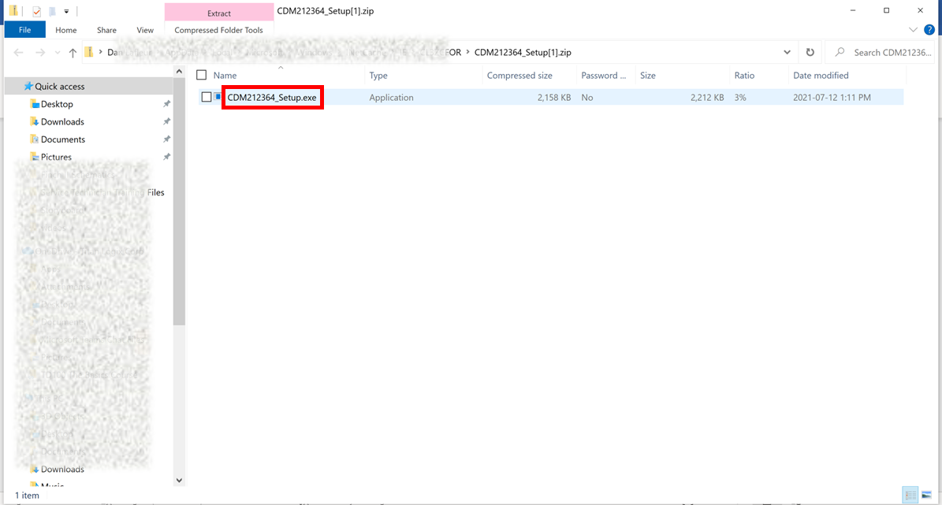Click the Up one level arrow
This screenshot has width=942, height=505.
point(73,53)
